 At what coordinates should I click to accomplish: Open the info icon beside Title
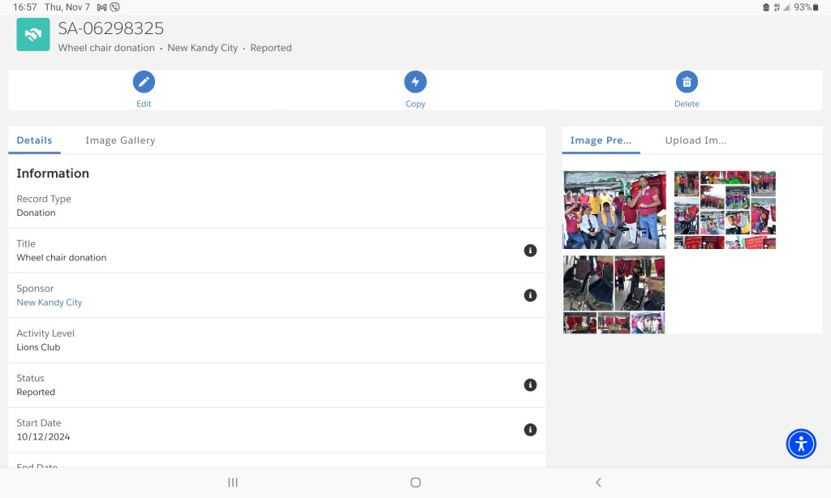point(530,251)
